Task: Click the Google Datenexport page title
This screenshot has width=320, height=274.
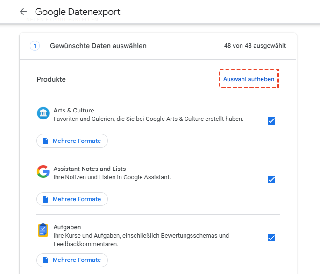Action: 78,12
